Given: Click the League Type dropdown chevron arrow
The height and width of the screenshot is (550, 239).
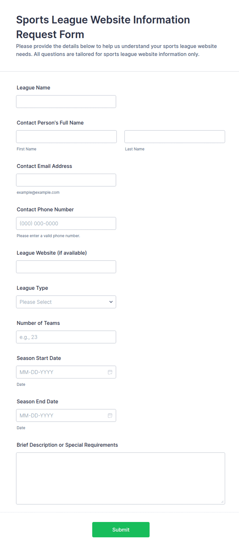Looking at the screenshot, I should [x=111, y=302].
